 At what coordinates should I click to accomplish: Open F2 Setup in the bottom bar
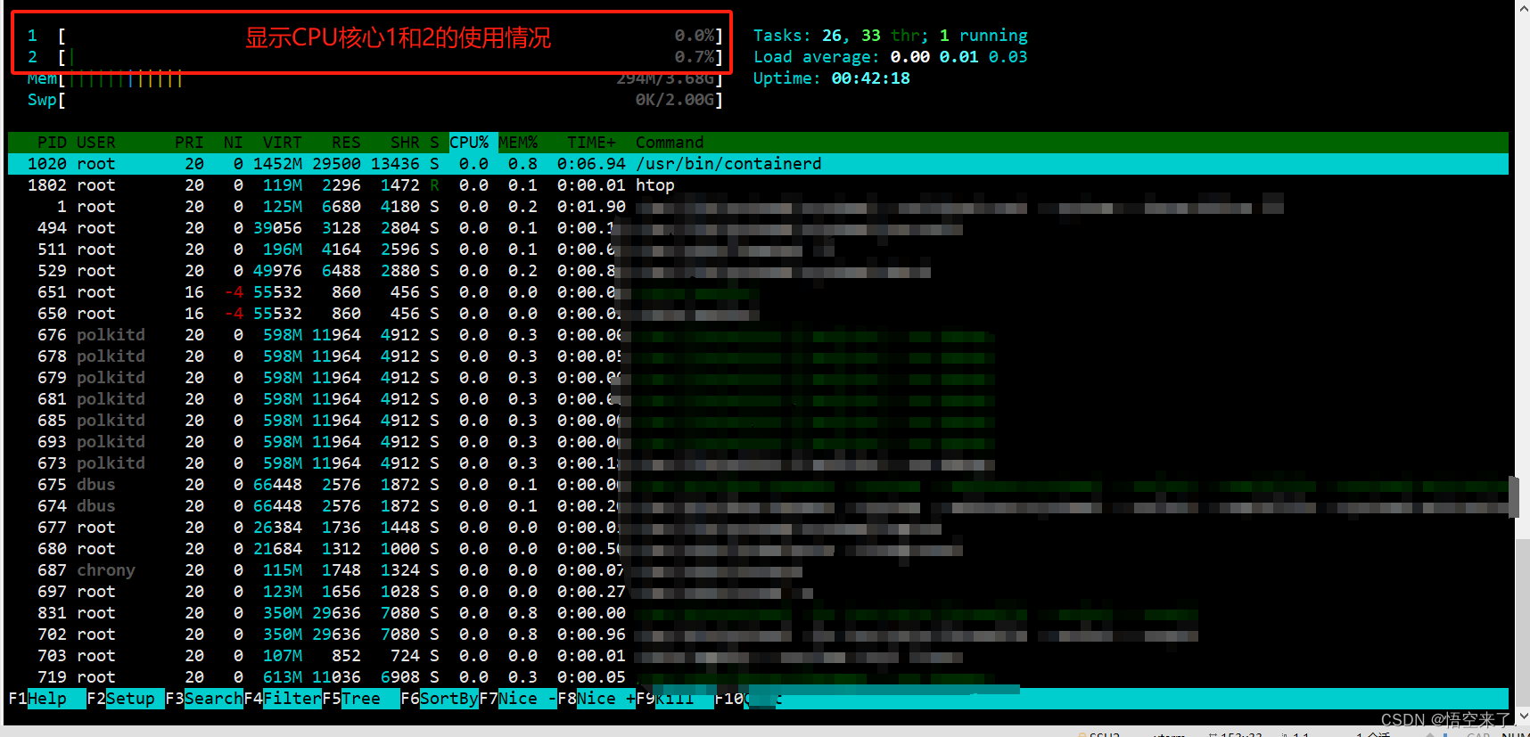(x=126, y=699)
